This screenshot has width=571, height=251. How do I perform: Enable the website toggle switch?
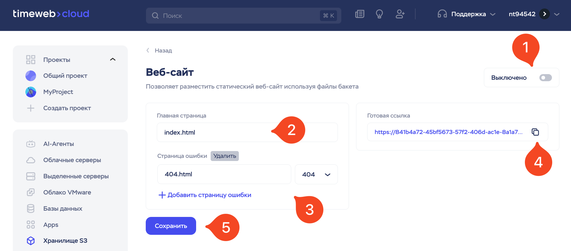pos(545,78)
